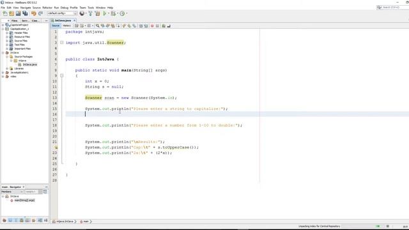Close the IntJava.java editor tab

74,20
